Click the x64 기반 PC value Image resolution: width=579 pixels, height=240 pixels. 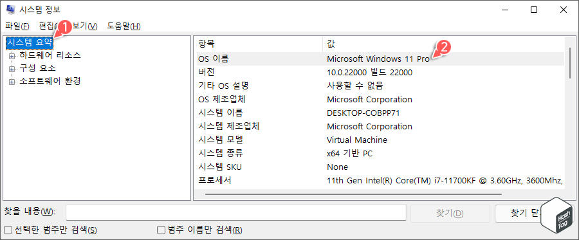coord(350,153)
